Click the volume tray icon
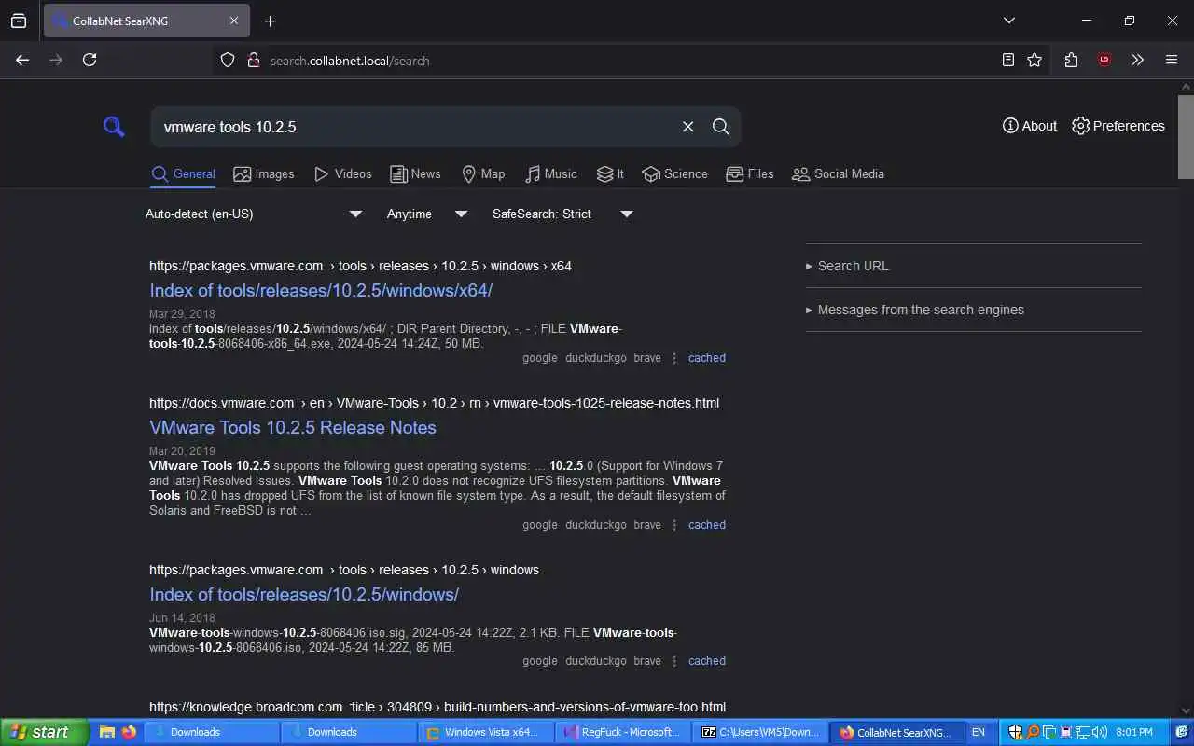The height and width of the screenshot is (746, 1194). tap(1100, 732)
